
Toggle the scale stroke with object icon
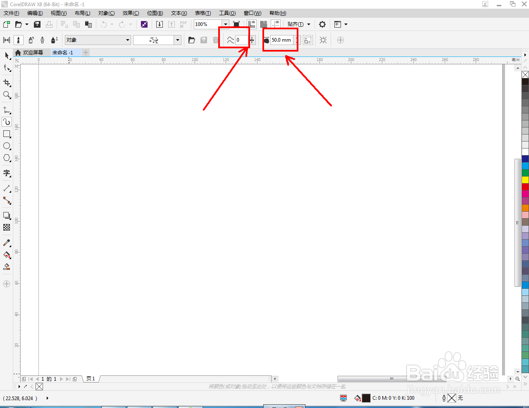point(308,40)
